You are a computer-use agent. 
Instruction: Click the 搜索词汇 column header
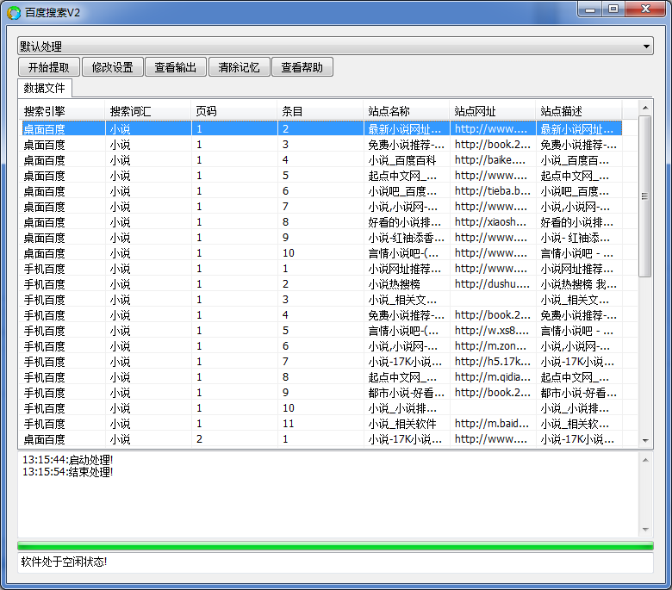(147, 111)
